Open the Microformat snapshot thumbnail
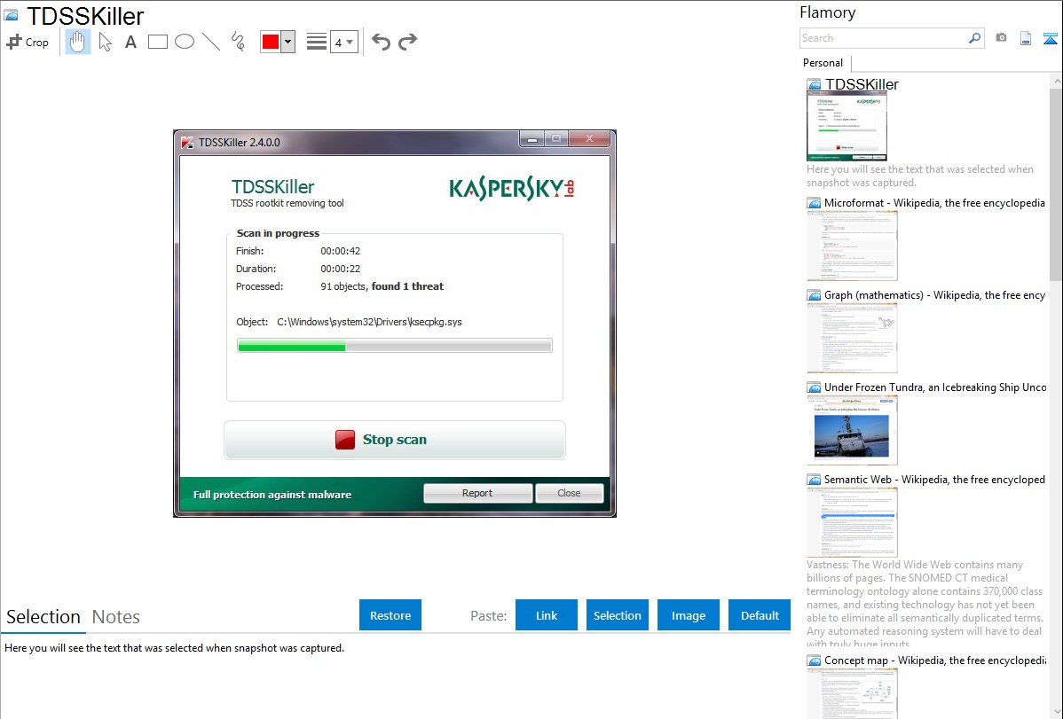The image size is (1063, 719). [852, 246]
